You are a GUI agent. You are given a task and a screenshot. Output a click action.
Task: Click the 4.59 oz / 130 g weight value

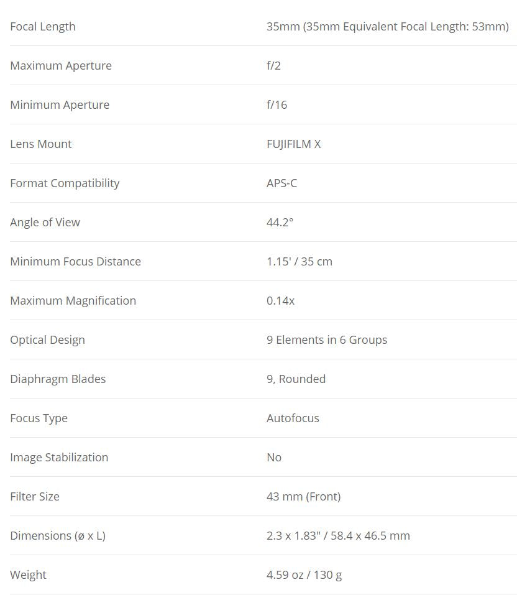304,575
